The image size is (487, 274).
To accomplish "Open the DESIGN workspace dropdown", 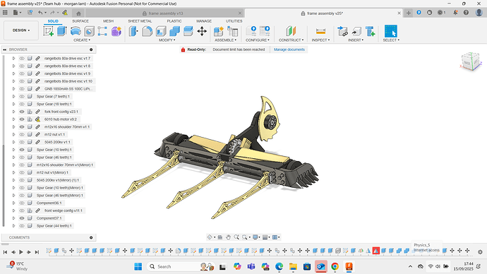I will point(21,30).
